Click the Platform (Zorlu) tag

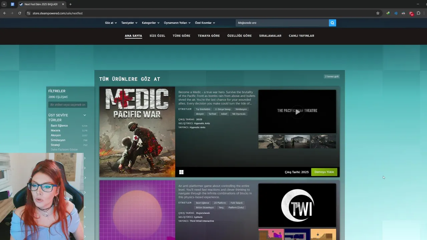tap(236, 207)
